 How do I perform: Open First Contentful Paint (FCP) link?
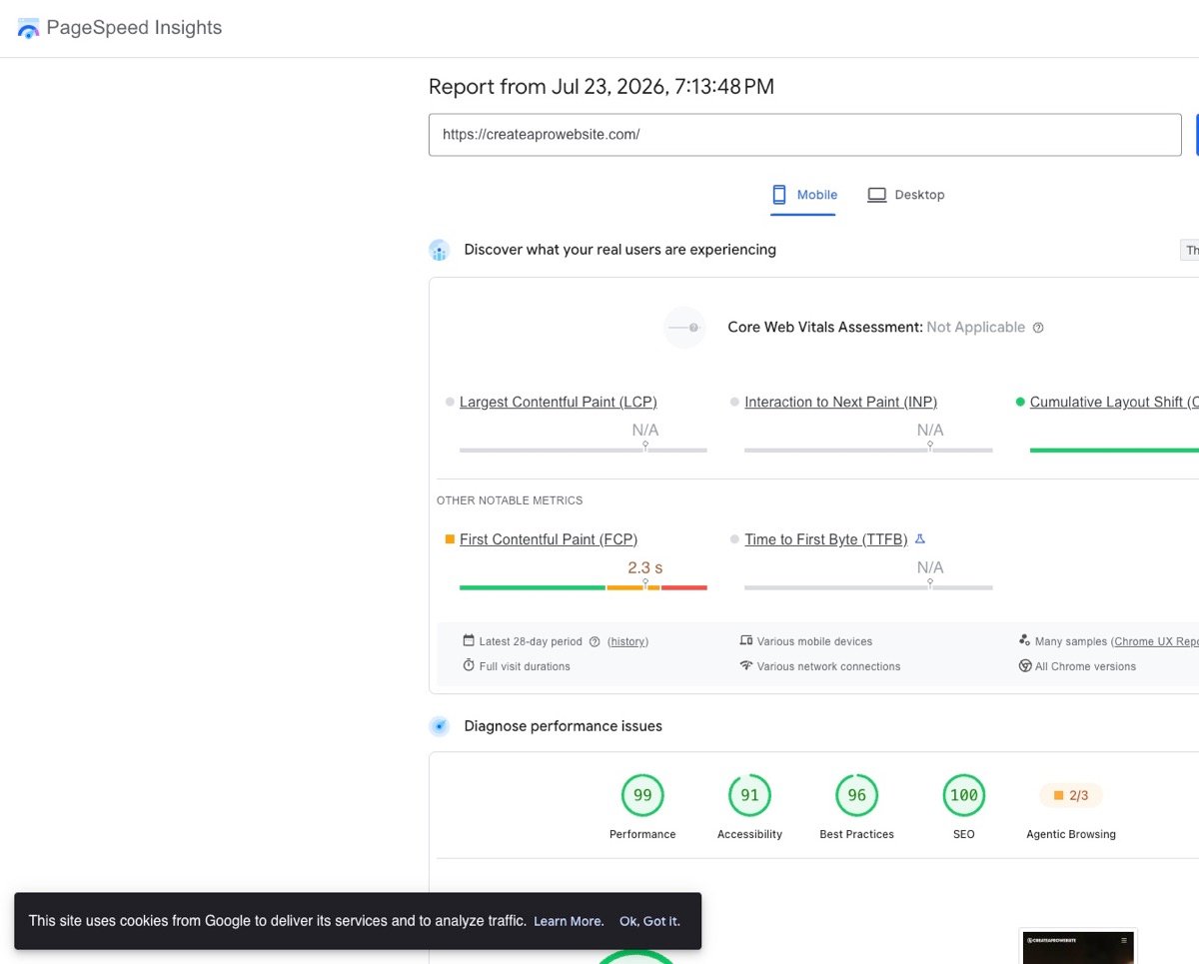tap(549, 539)
